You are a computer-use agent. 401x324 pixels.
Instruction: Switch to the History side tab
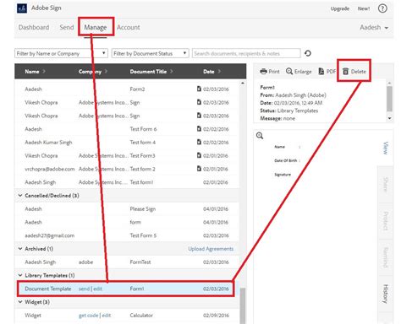pos(385,294)
